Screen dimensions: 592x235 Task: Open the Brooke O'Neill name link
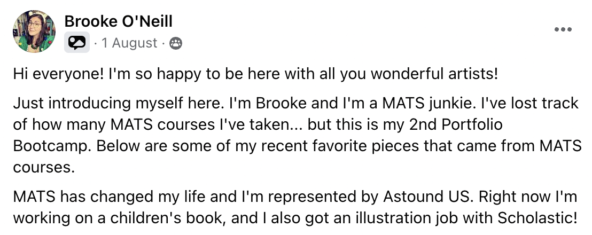(x=118, y=21)
